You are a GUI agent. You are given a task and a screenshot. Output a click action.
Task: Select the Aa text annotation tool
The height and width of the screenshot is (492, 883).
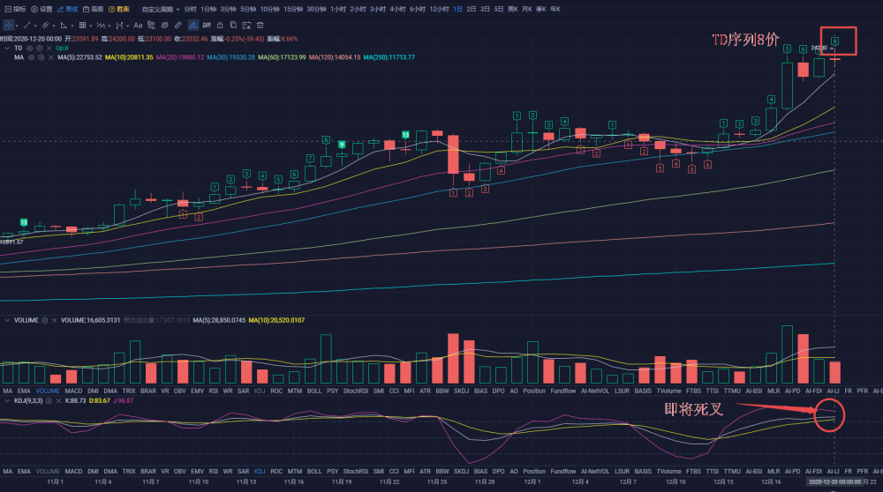click(138, 26)
